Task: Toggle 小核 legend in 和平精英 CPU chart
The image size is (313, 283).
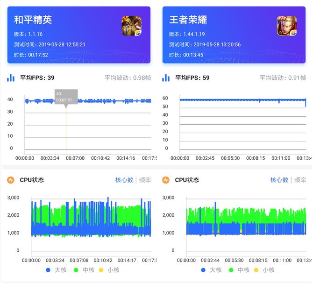Action: click(x=109, y=270)
